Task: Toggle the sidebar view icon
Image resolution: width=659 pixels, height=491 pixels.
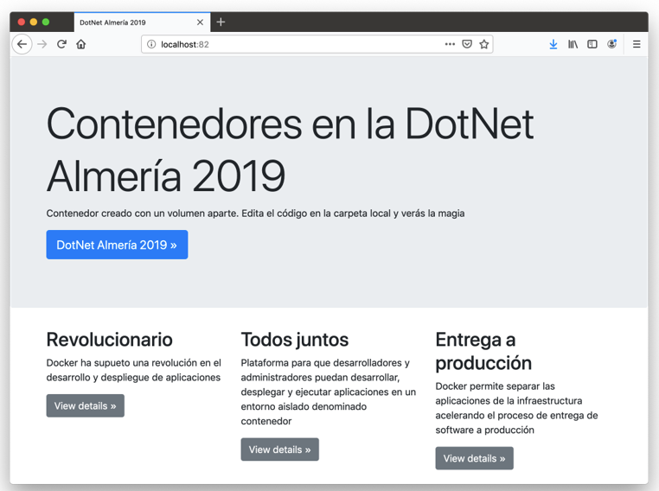Action: point(592,44)
